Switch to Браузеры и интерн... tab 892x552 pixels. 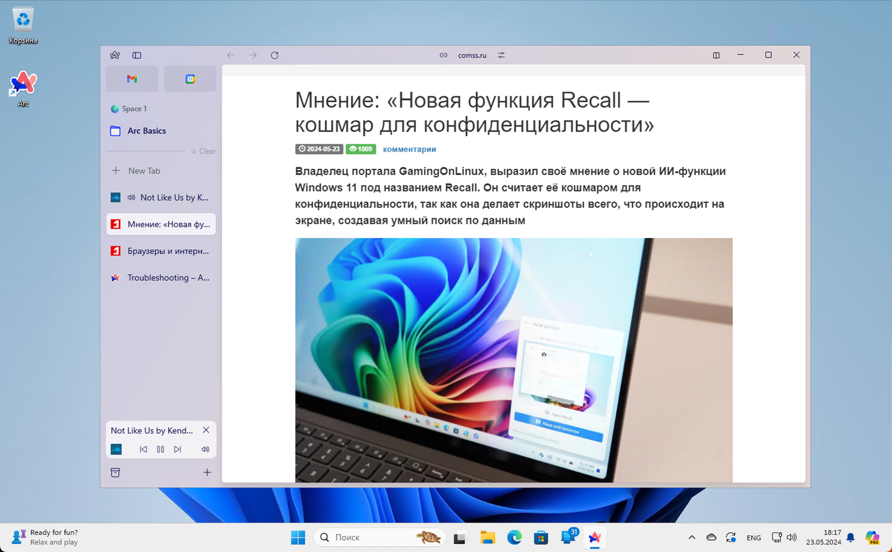click(x=161, y=251)
